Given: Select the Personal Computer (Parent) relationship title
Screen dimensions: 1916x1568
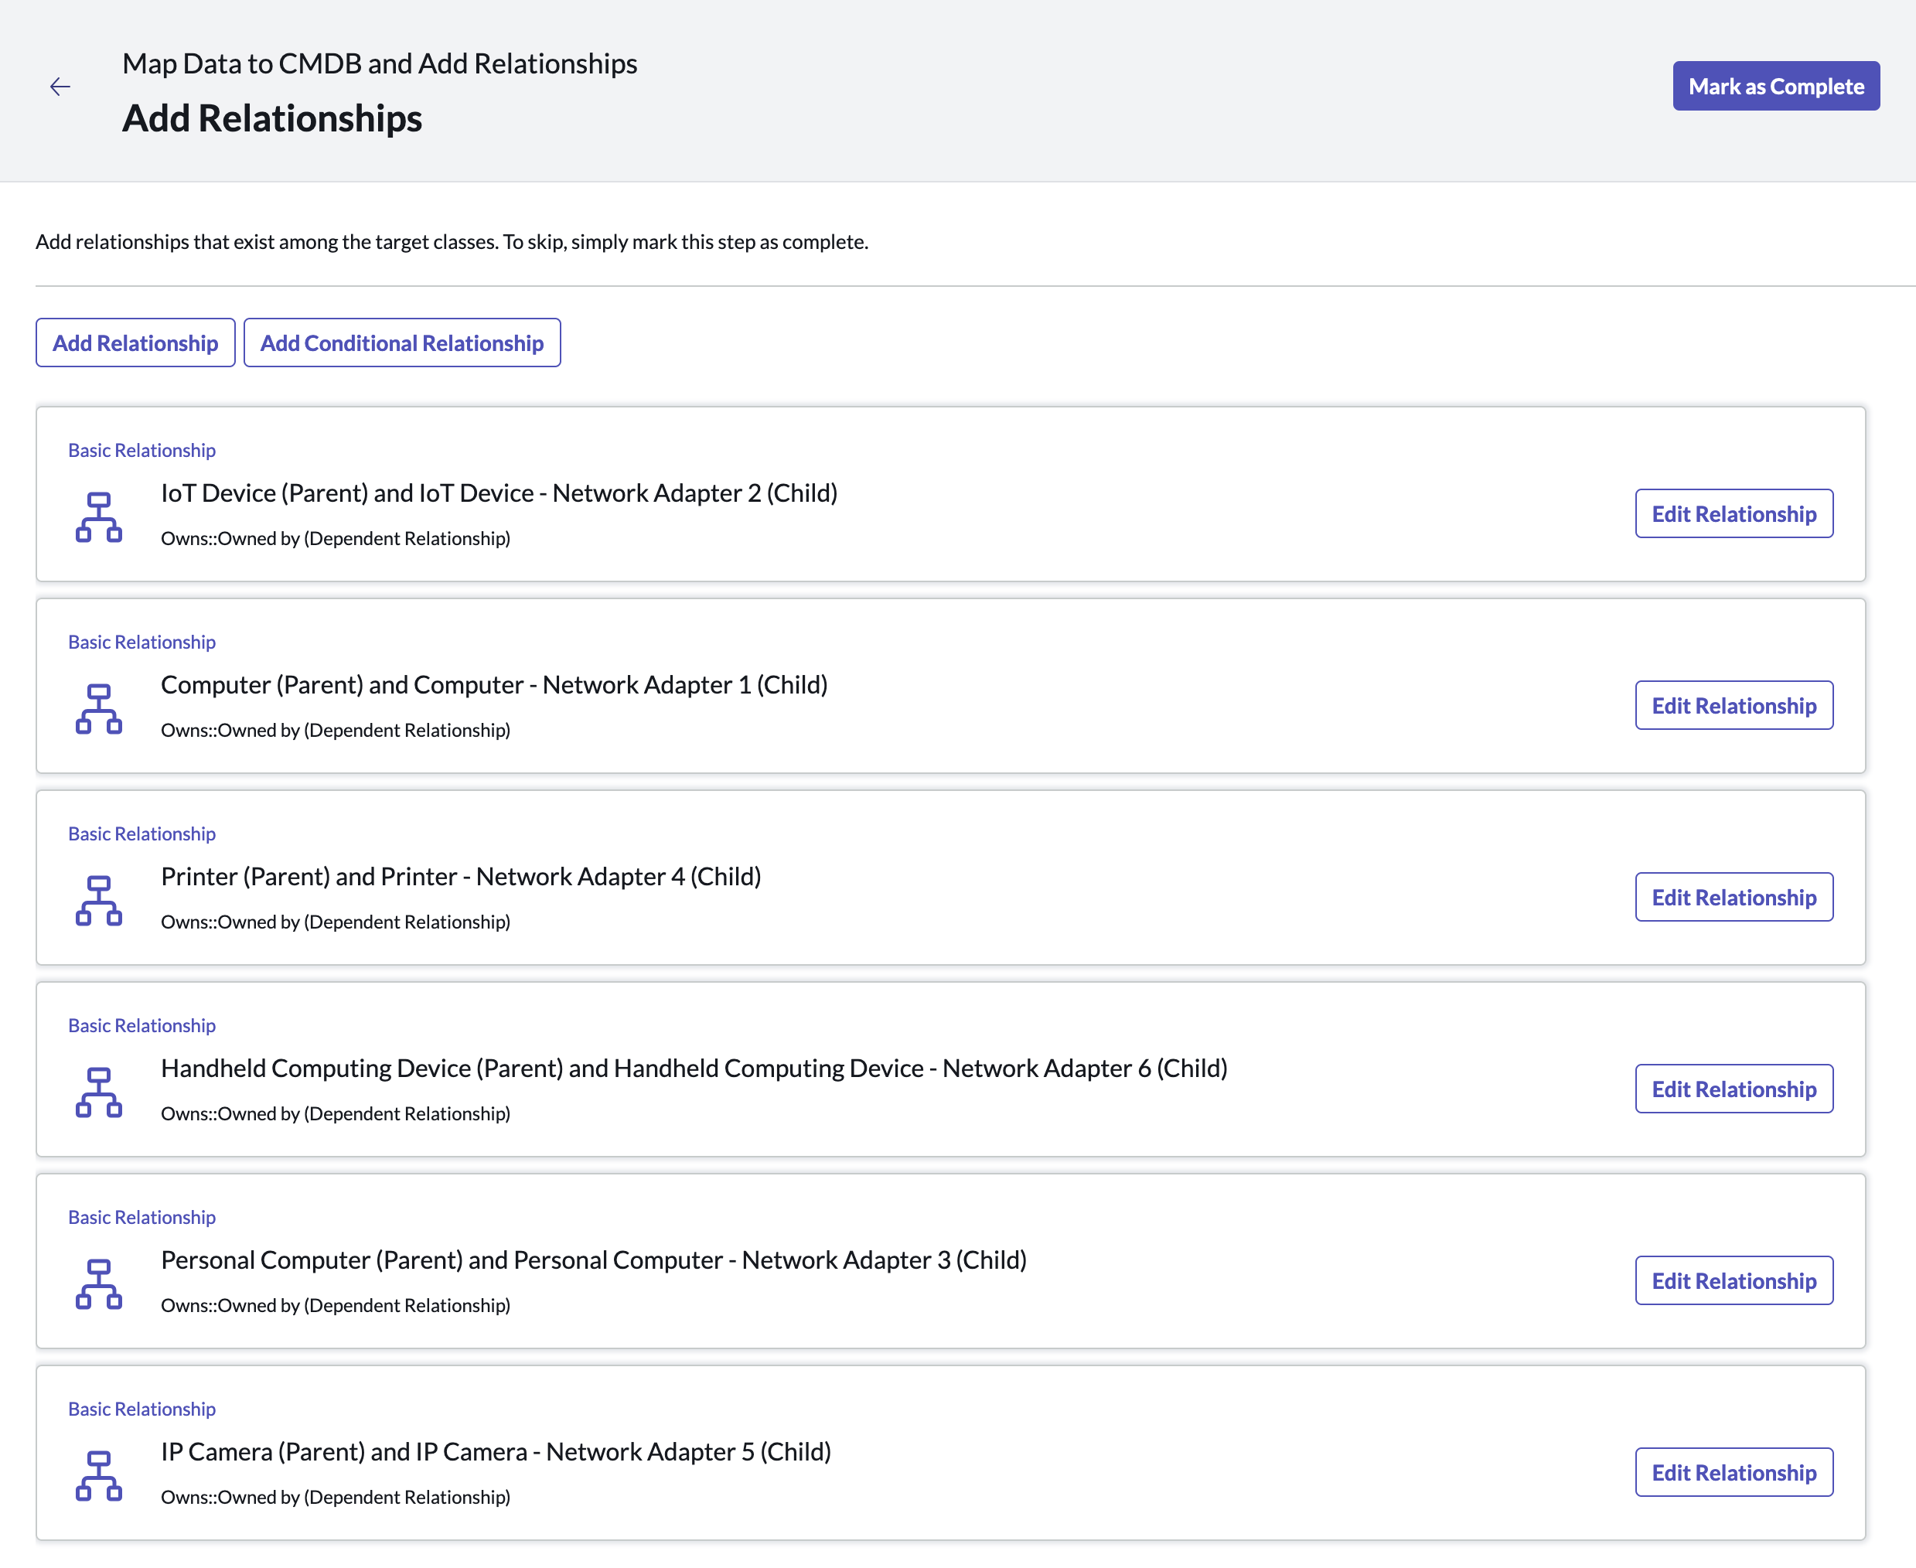Looking at the screenshot, I should pyautogui.click(x=594, y=1260).
